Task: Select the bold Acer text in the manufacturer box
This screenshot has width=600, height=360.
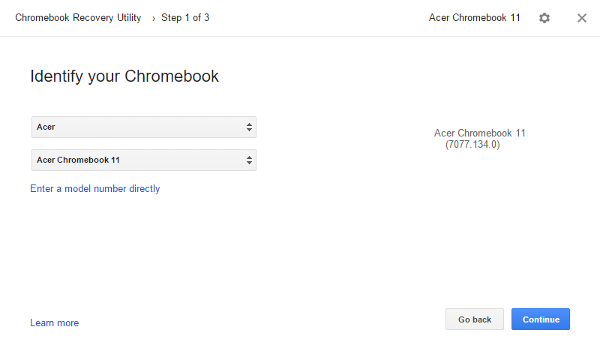Action: [x=46, y=127]
